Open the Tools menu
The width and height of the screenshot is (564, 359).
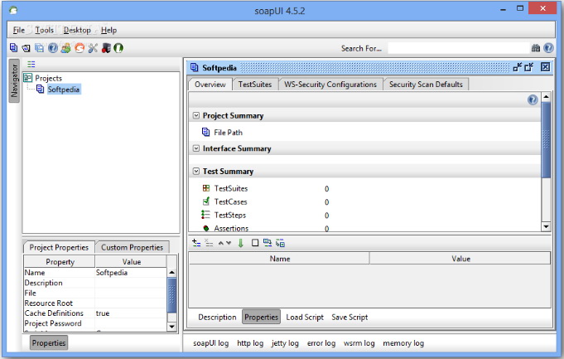coord(44,30)
